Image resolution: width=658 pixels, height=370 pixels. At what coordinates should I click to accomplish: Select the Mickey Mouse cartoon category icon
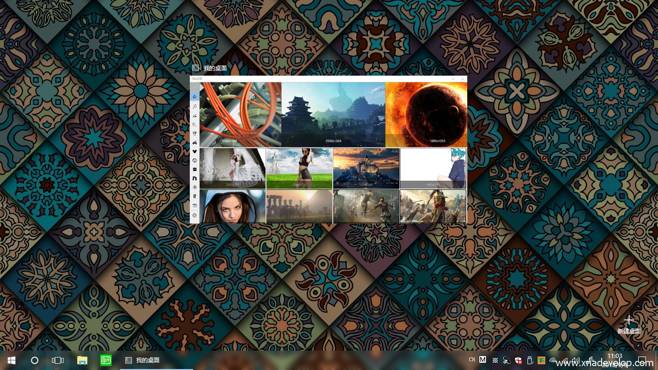(195, 152)
